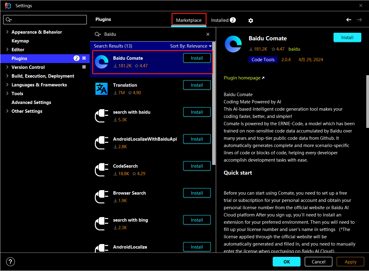Click the plugin description scrollbar
This screenshot has width=369, height=271.
[x=367, y=102]
